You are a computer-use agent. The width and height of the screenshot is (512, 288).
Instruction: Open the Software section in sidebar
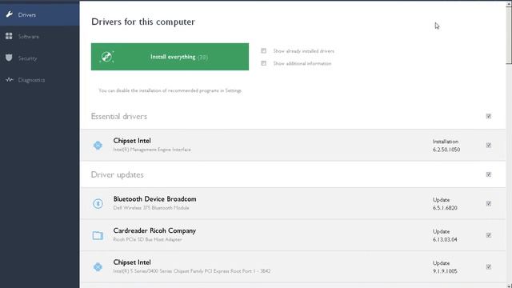(39, 36)
